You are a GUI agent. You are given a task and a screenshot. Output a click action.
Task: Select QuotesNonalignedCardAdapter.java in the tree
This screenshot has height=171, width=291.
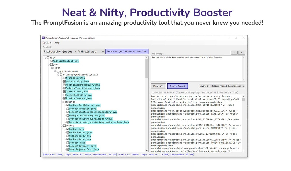point(91,119)
